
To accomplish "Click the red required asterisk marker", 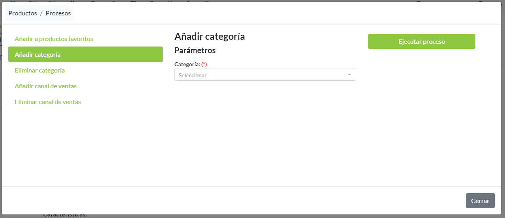I will pos(204,64).
